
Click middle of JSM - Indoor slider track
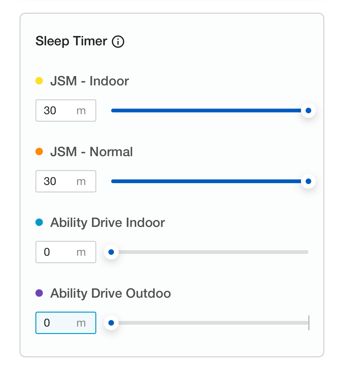[210, 111]
